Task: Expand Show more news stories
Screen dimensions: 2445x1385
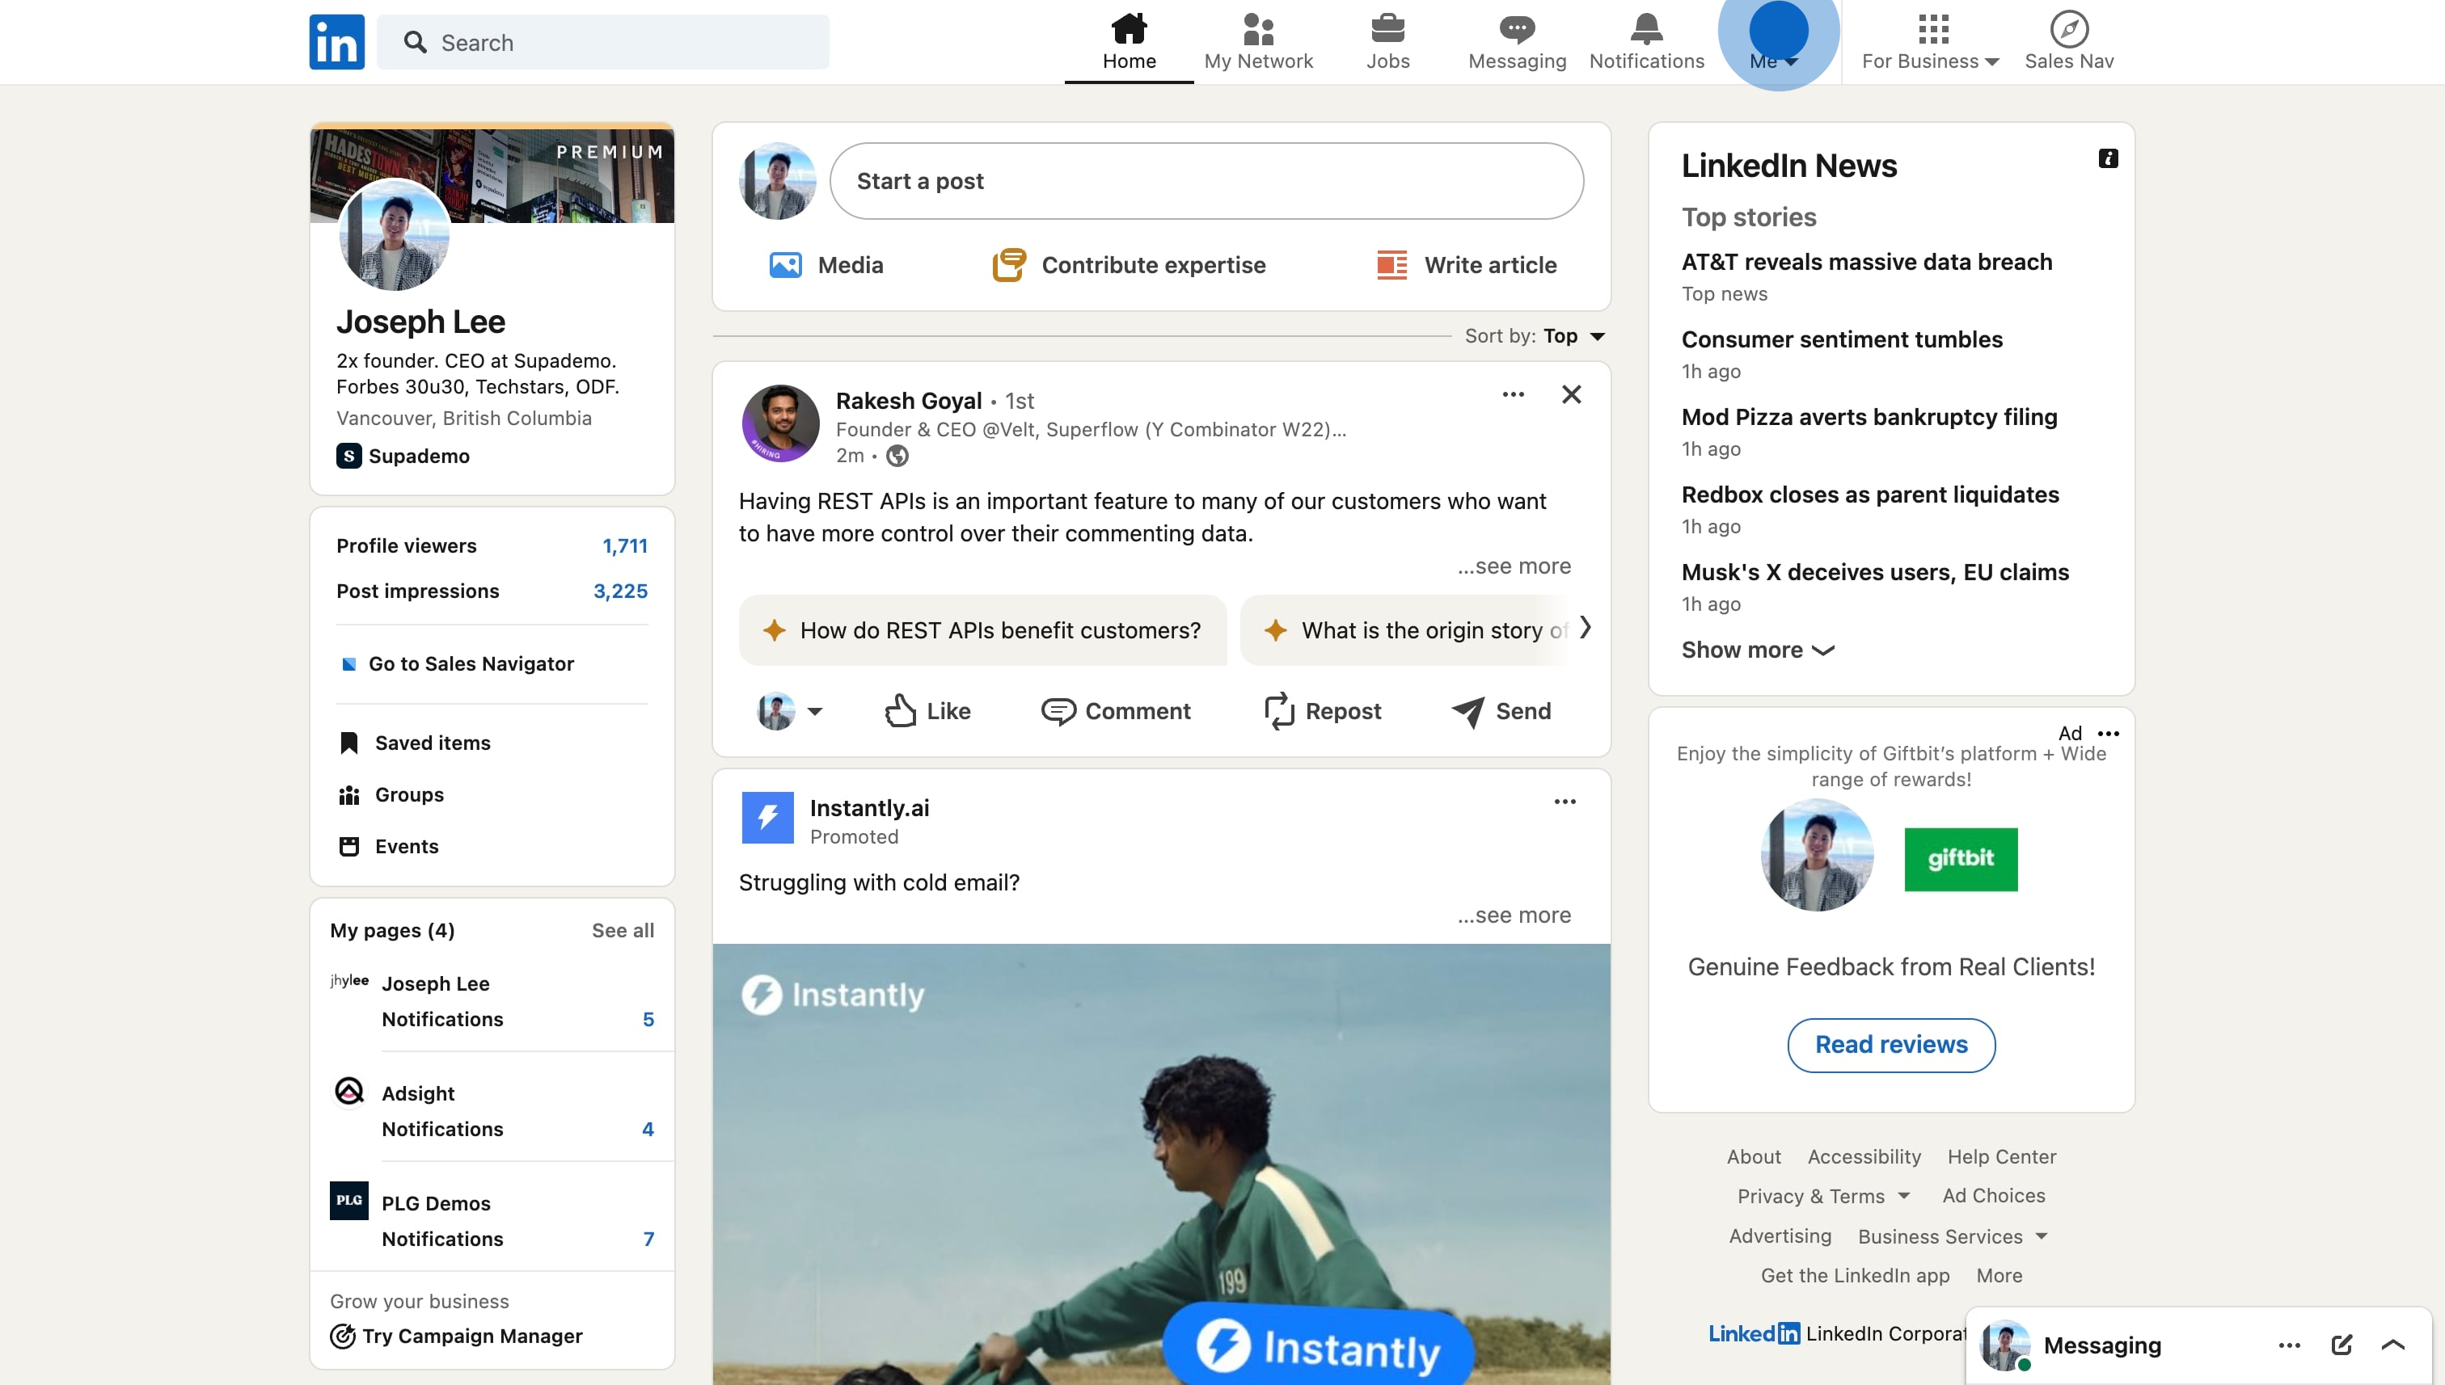Action: [x=1757, y=650]
